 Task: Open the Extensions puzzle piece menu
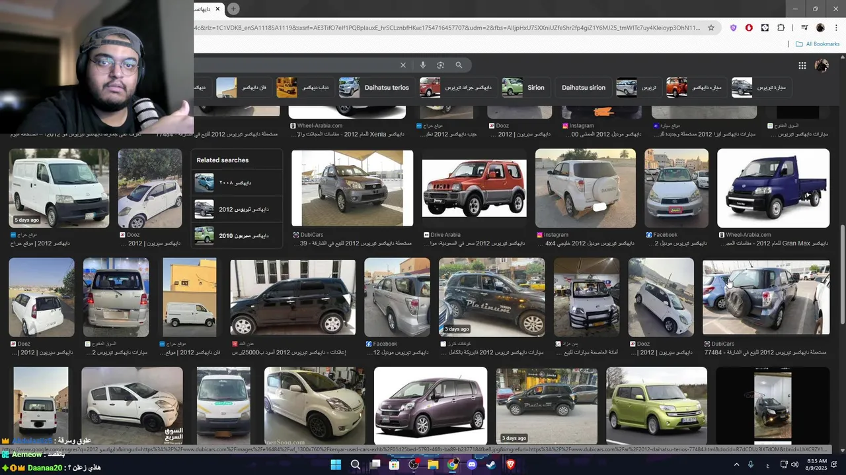[x=781, y=28]
